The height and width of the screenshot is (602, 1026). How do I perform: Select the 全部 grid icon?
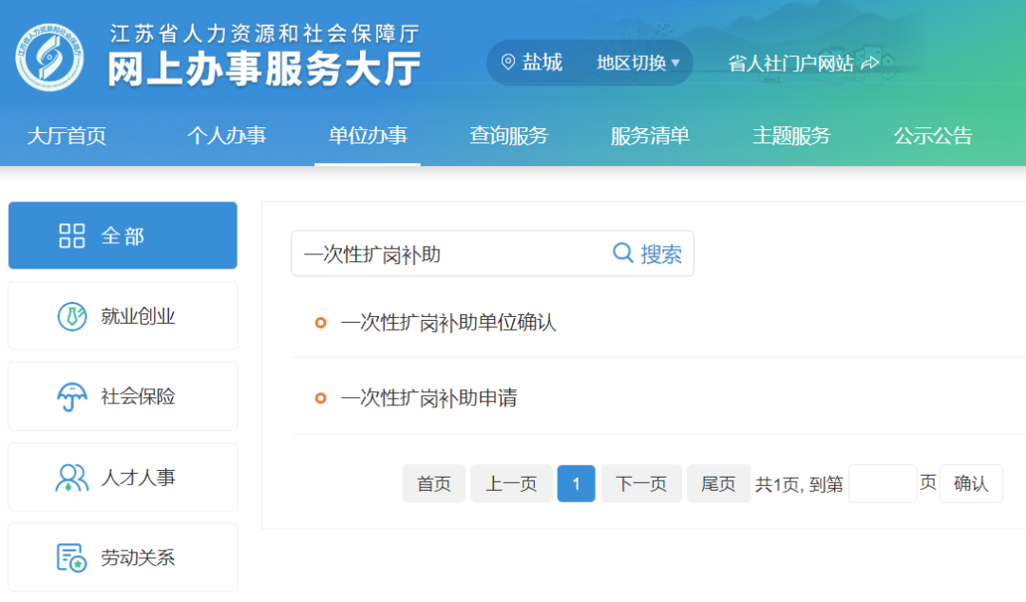click(x=72, y=235)
